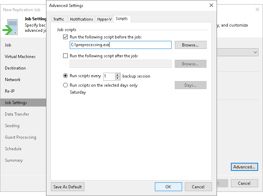Select the Hyper-V tab
The image size is (263, 196).
point(104,19)
